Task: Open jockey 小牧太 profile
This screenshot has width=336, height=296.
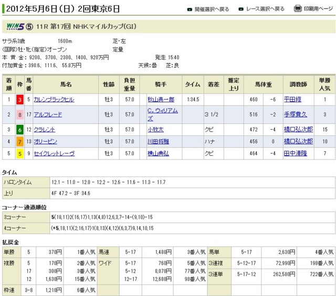Action: (x=155, y=130)
